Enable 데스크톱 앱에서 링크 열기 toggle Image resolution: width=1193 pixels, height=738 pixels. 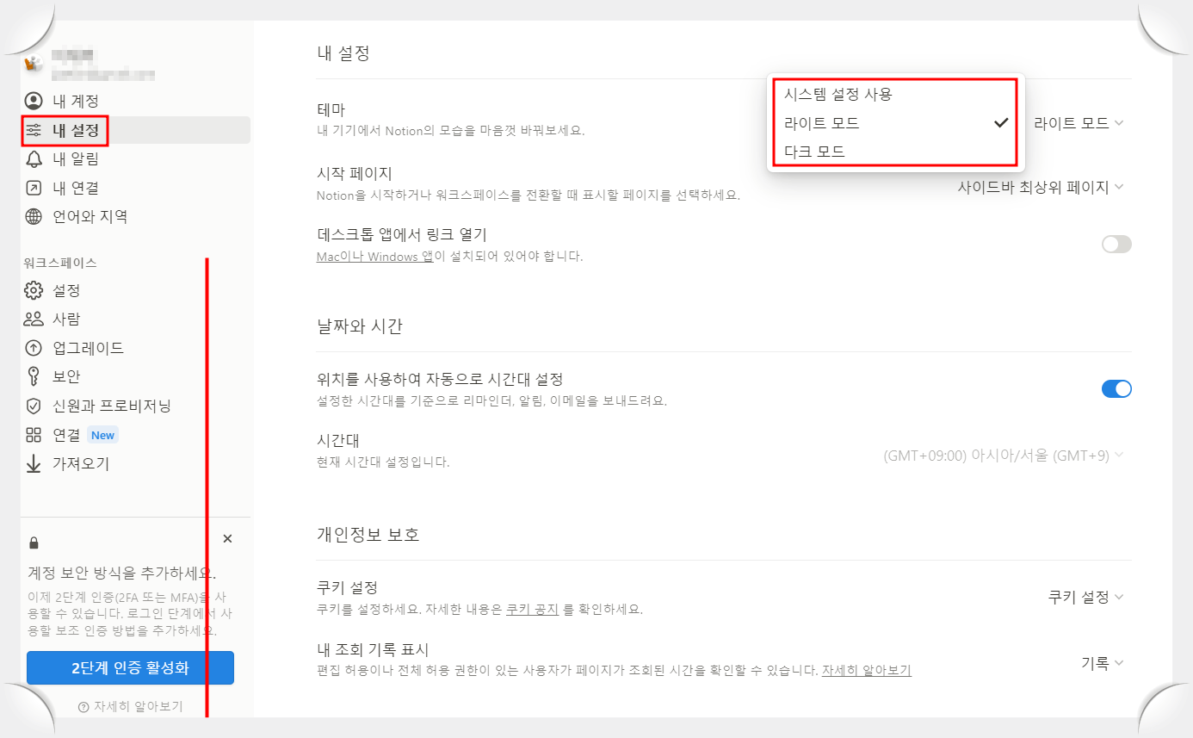pos(1116,244)
